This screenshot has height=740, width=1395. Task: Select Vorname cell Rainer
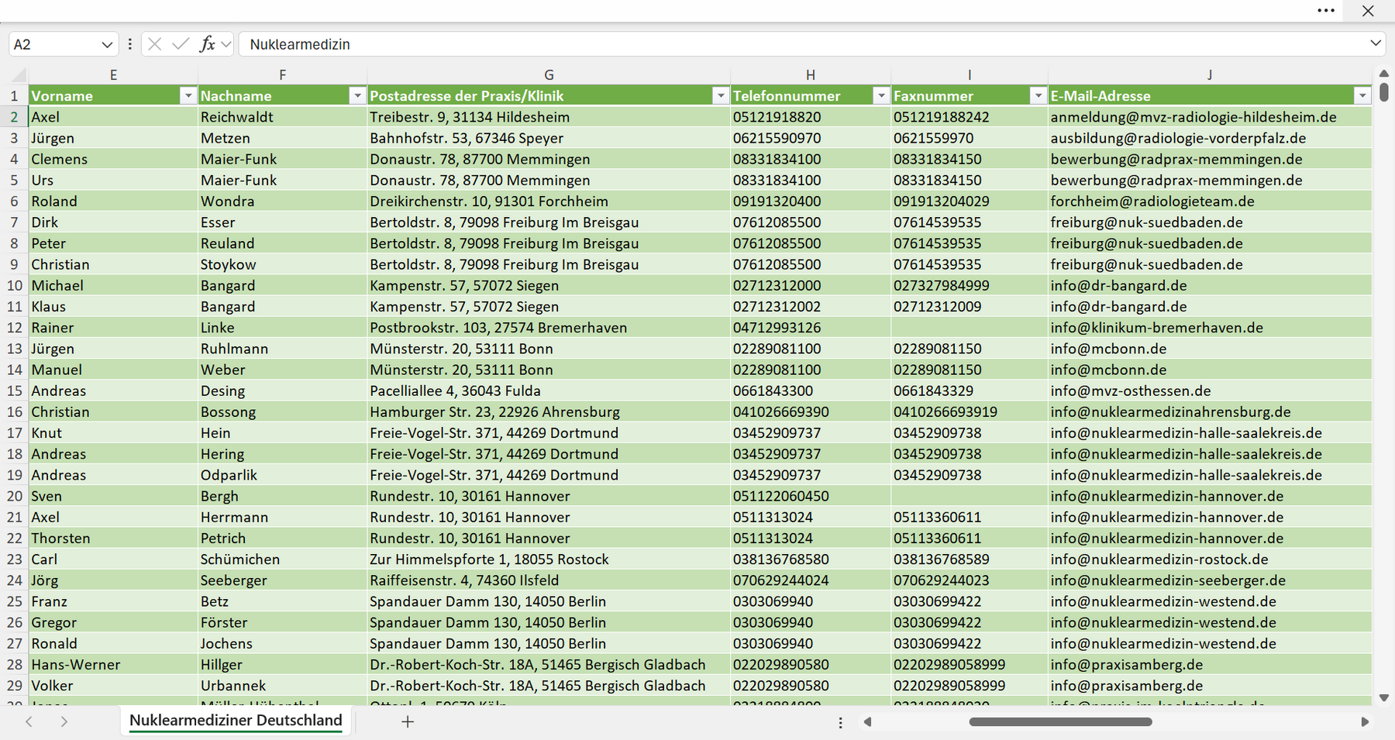[113, 327]
